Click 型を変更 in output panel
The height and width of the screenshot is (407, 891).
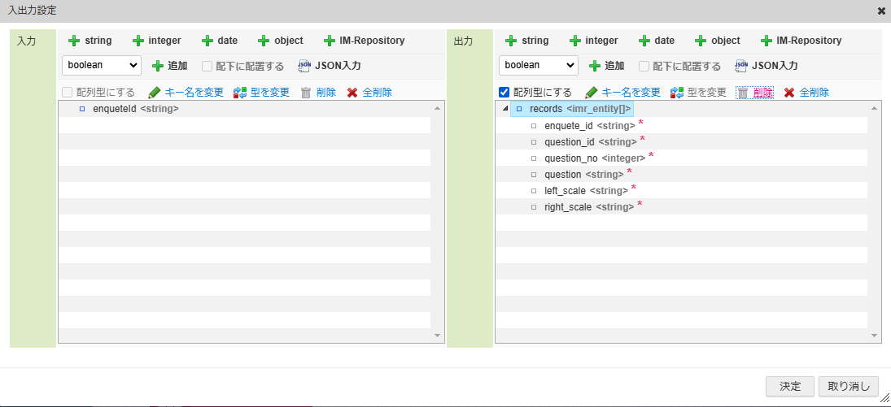tap(698, 93)
